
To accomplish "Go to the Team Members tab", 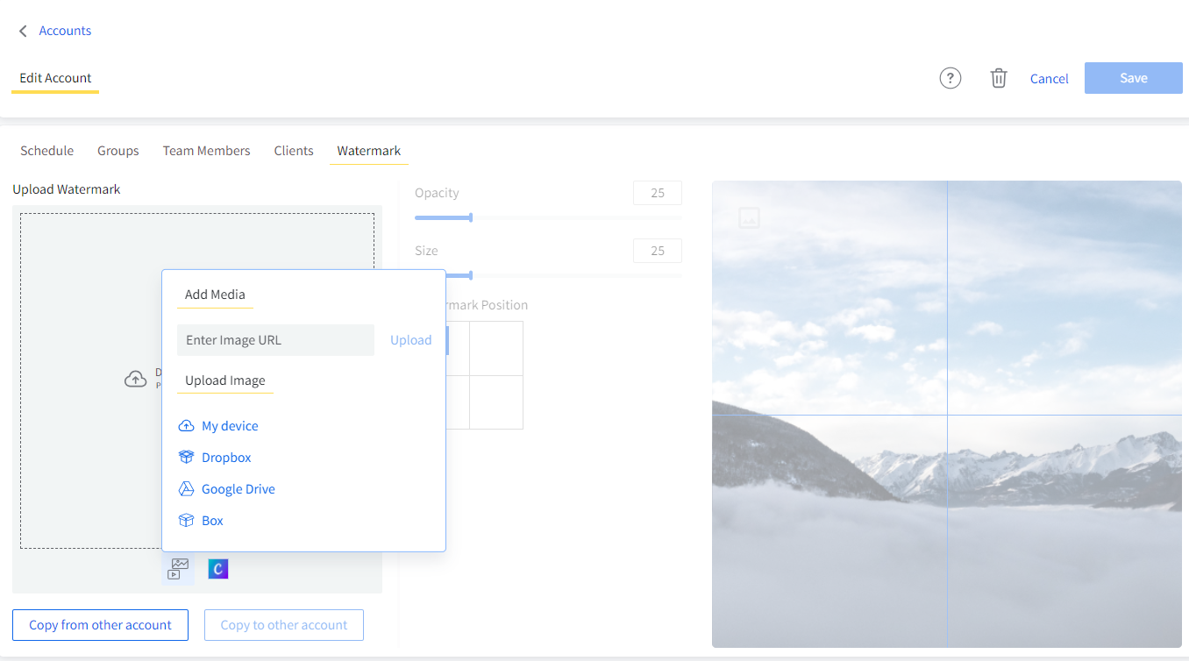I will (206, 151).
